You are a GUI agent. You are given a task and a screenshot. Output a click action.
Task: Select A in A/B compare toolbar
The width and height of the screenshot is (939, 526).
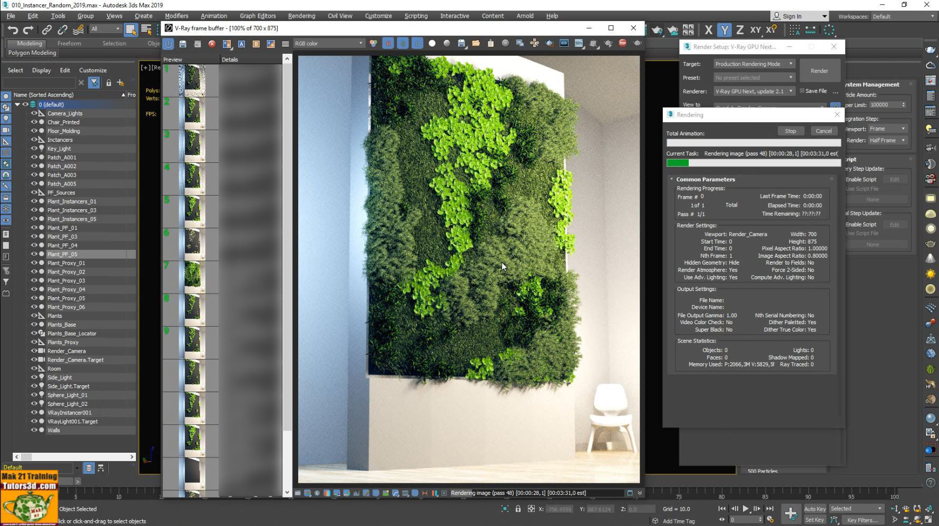[241, 44]
